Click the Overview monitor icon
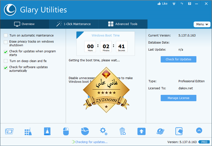Viewport: 212px width, 146px height. pos(17,24)
